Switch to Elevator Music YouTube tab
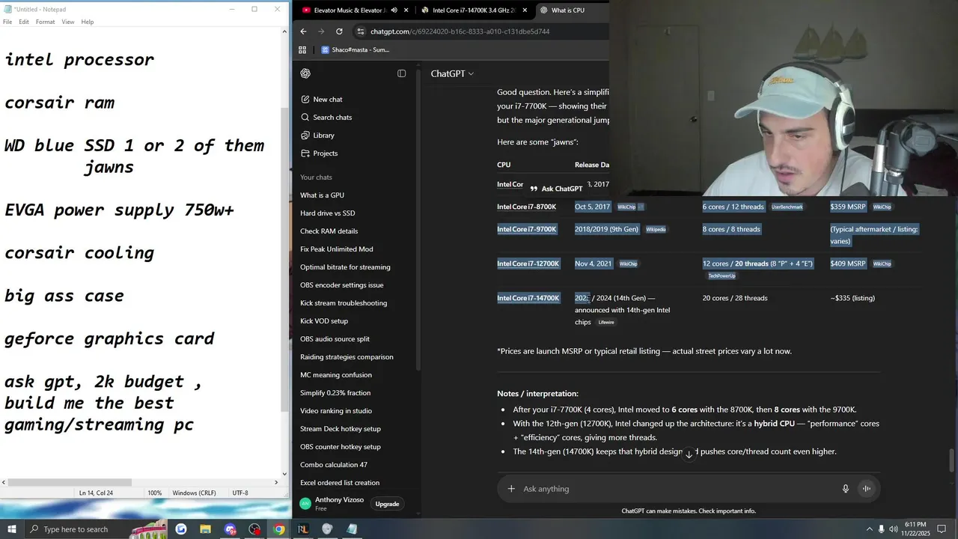The height and width of the screenshot is (539, 958). pos(349,10)
